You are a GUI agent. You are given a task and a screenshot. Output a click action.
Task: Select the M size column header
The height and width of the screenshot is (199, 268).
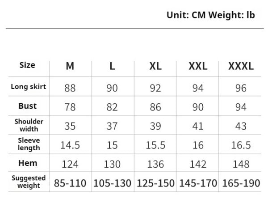(x=70, y=66)
